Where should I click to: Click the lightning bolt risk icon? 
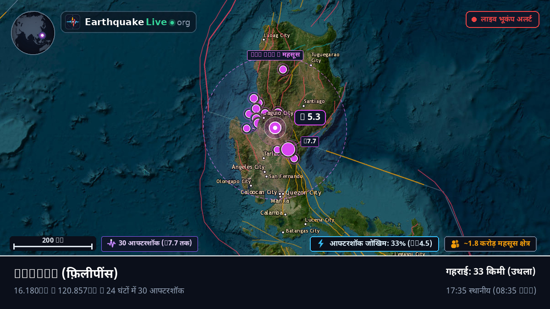coord(321,244)
